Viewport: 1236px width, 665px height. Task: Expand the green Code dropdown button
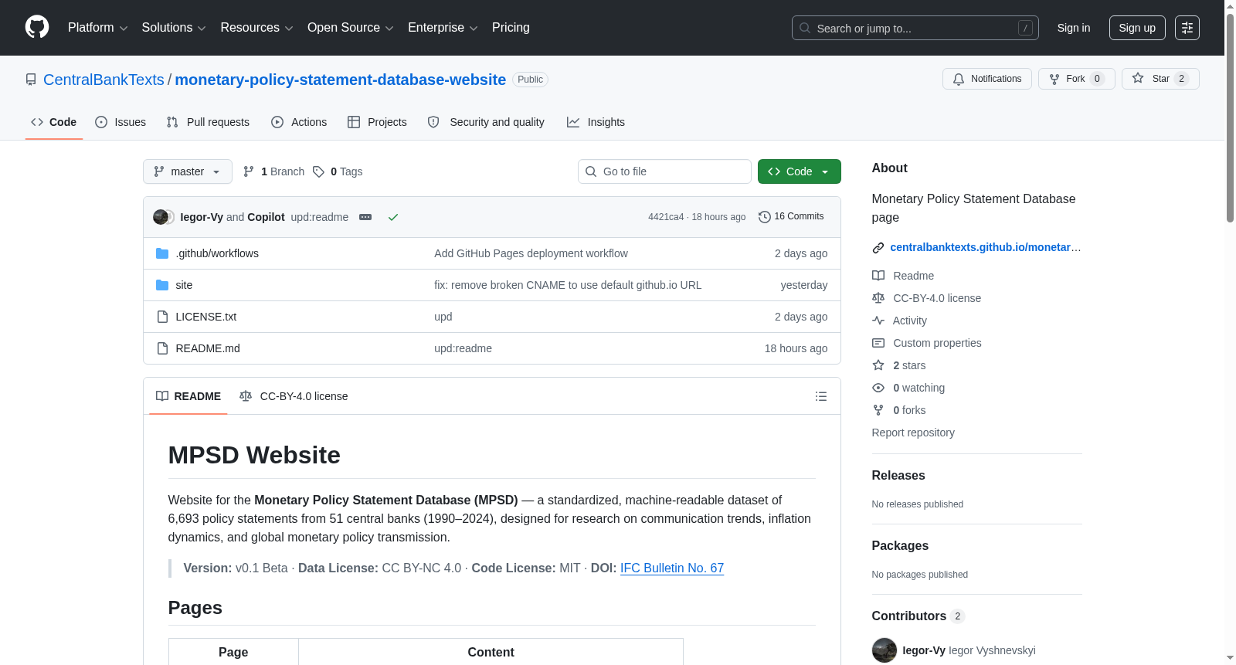(x=800, y=171)
